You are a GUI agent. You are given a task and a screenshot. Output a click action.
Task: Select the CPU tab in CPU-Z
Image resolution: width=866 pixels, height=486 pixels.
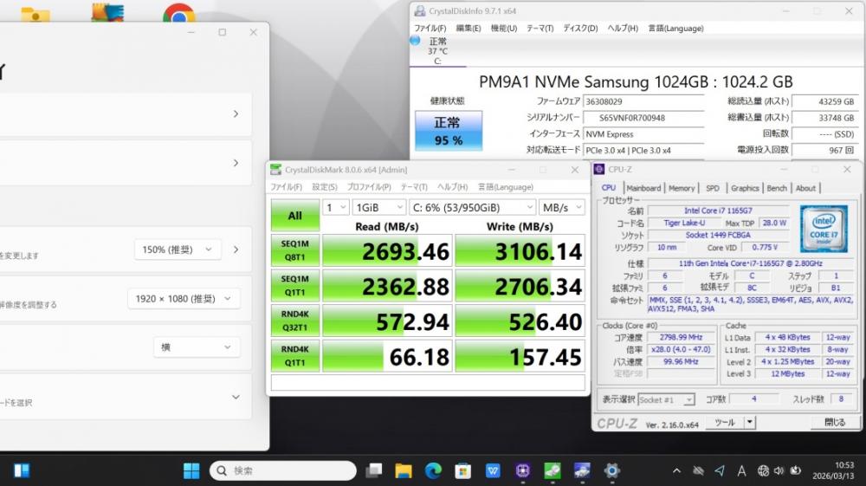609,188
